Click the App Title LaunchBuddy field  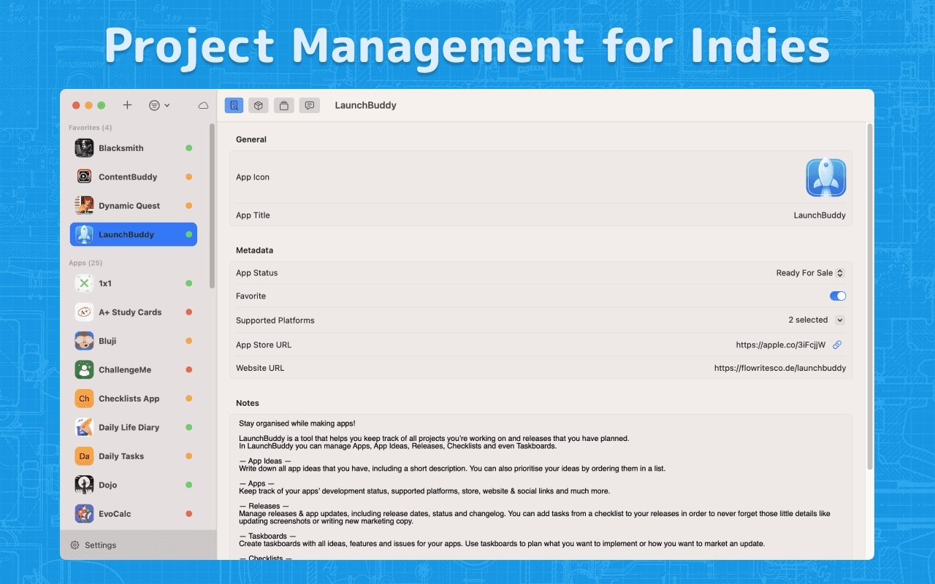tap(820, 215)
